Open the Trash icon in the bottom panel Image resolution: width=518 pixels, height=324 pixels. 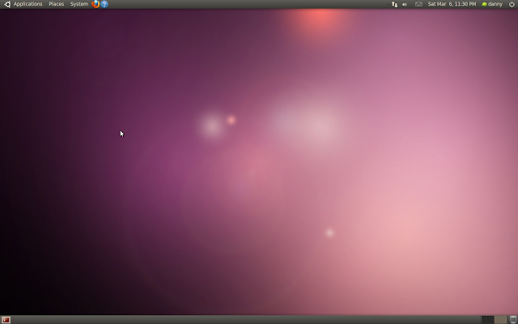[x=513, y=320]
